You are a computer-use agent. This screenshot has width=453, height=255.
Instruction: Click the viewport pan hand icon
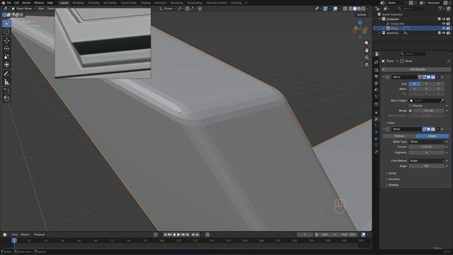click(367, 50)
